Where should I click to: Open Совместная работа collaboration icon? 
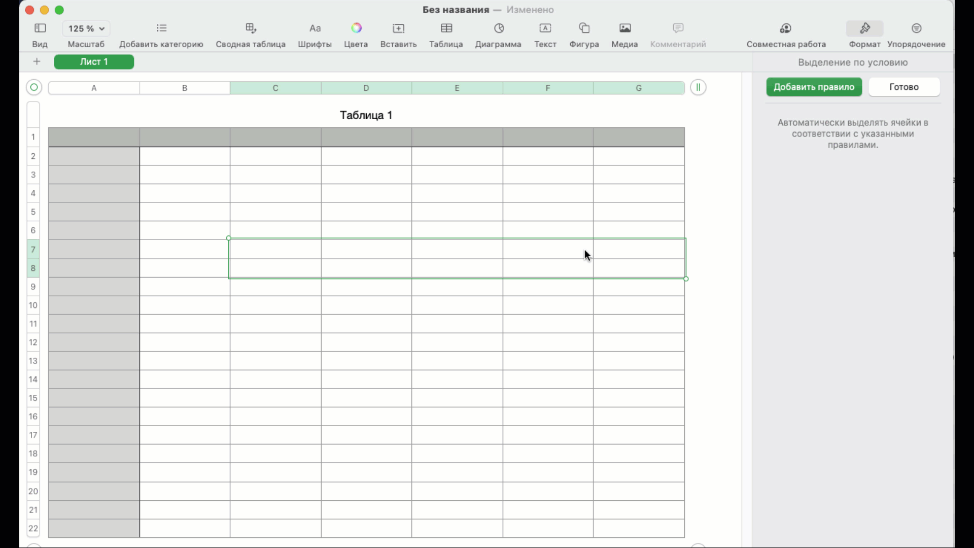(785, 28)
